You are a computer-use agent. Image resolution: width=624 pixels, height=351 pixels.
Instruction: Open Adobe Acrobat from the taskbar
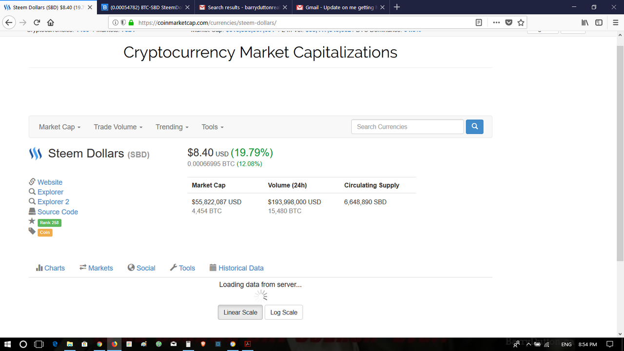248,344
